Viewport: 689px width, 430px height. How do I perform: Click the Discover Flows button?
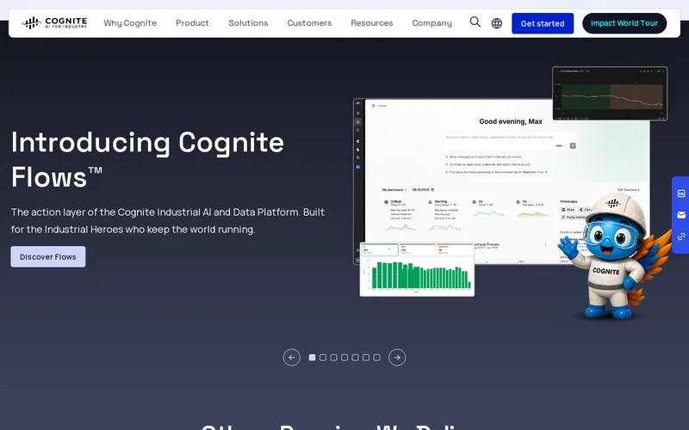pos(48,256)
